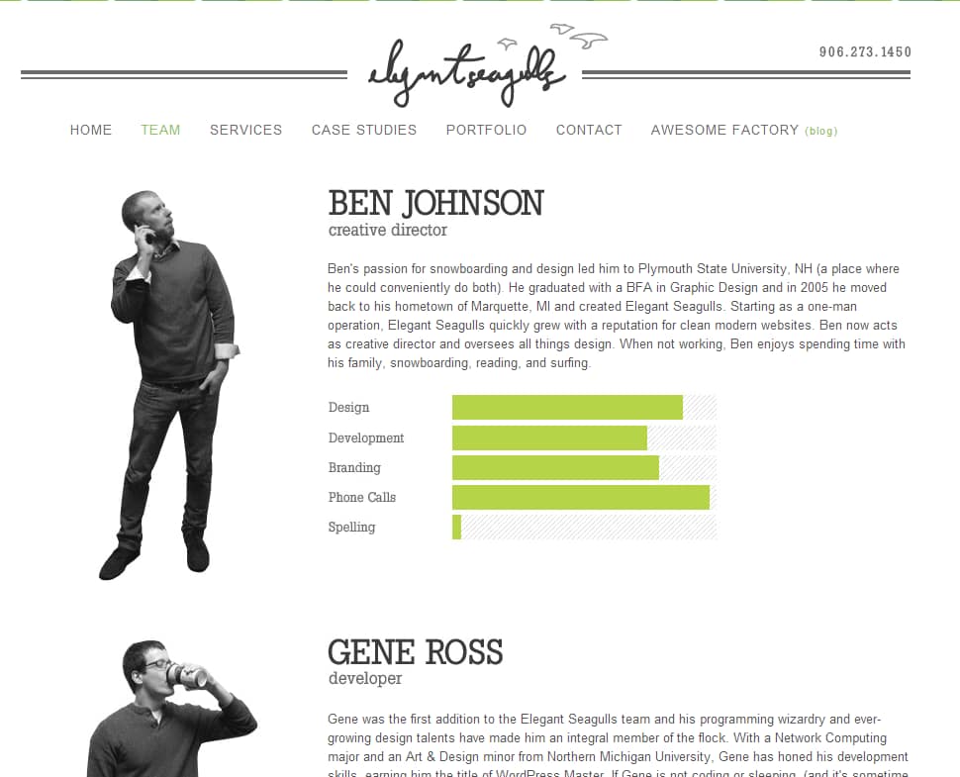Screen dimensions: 960x777
Task: Click the Ben Johnson heading
Action: point(435,203)
